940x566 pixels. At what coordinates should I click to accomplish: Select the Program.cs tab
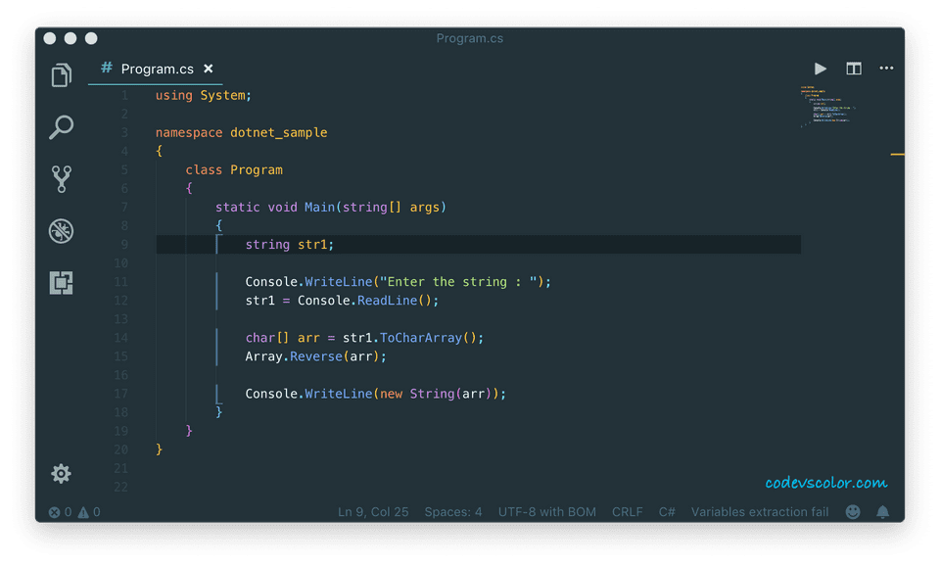(157, 69)
